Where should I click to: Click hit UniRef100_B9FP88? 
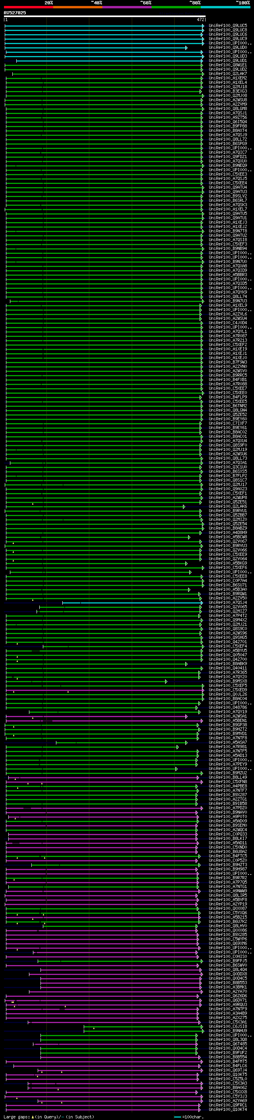(x=228, y=126)
